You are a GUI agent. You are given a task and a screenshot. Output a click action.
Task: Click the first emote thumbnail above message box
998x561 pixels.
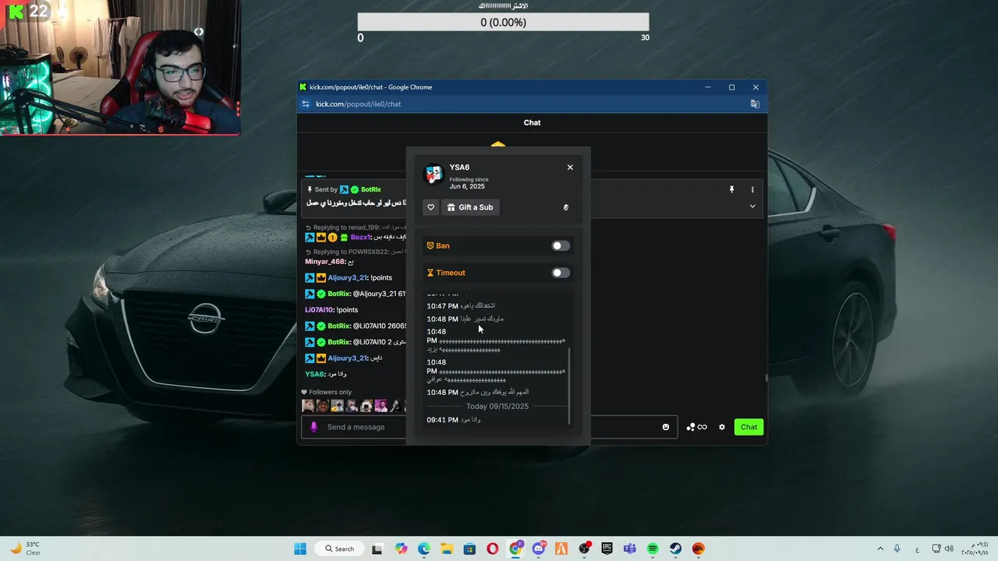point(308,406)
